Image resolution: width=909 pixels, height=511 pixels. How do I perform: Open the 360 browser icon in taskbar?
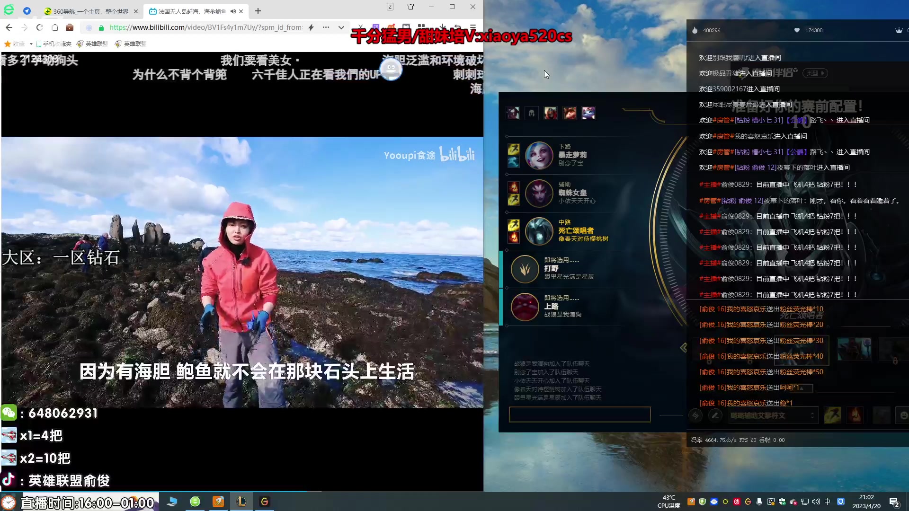point(195,502)
